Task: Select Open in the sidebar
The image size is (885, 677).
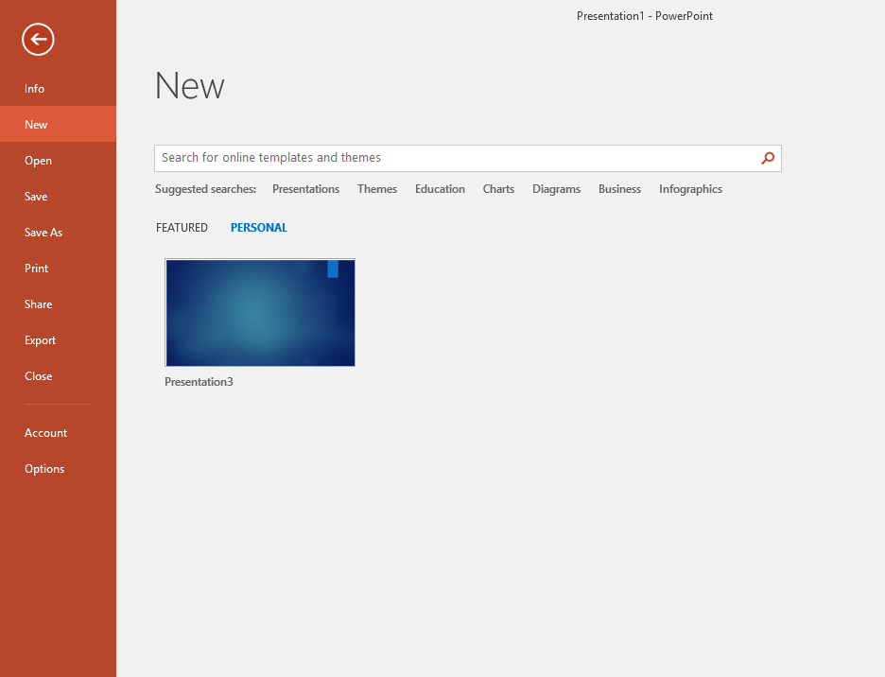Action: (x=39, y=161)
